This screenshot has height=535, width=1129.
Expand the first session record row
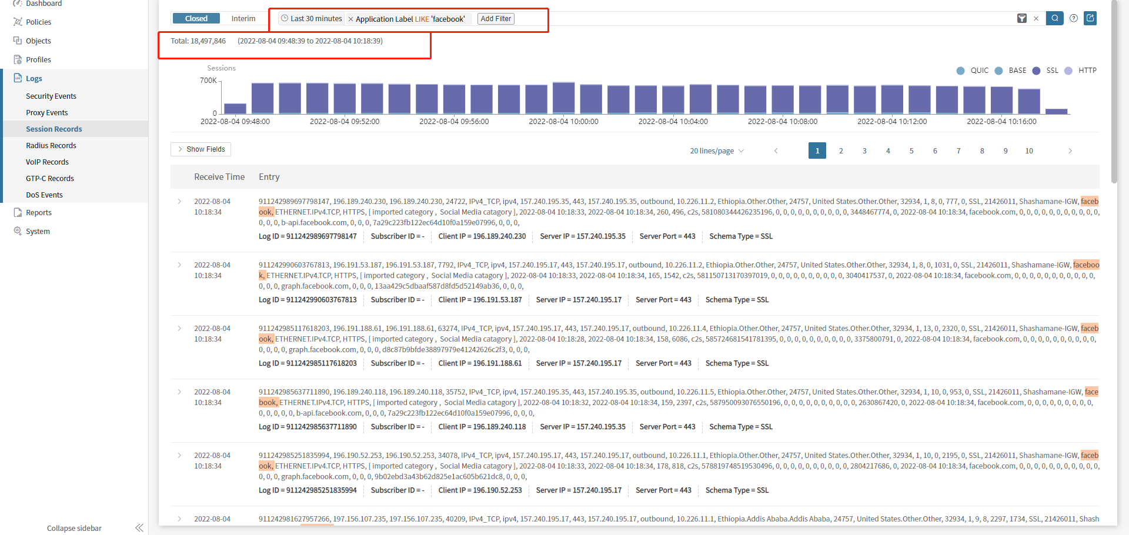[x=179, y=202]
